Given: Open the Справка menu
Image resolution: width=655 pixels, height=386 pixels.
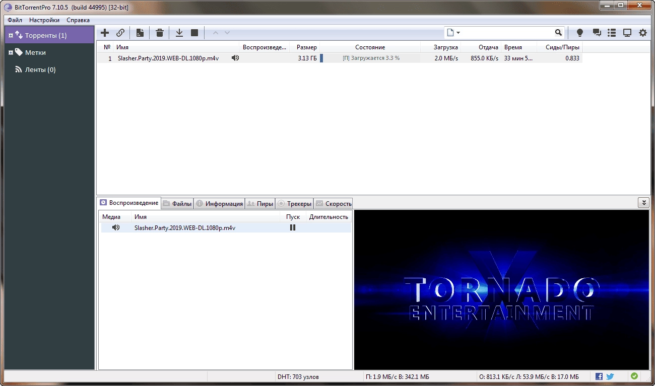Looking at the screenshot, I should point(78,20).
